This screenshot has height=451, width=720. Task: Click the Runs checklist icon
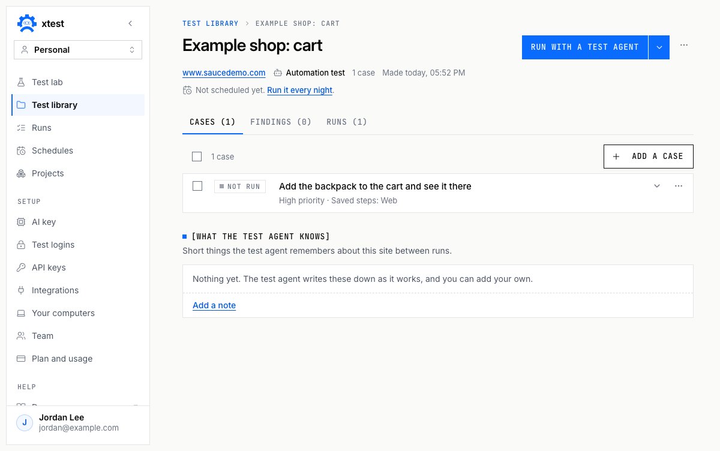[21, 128]
